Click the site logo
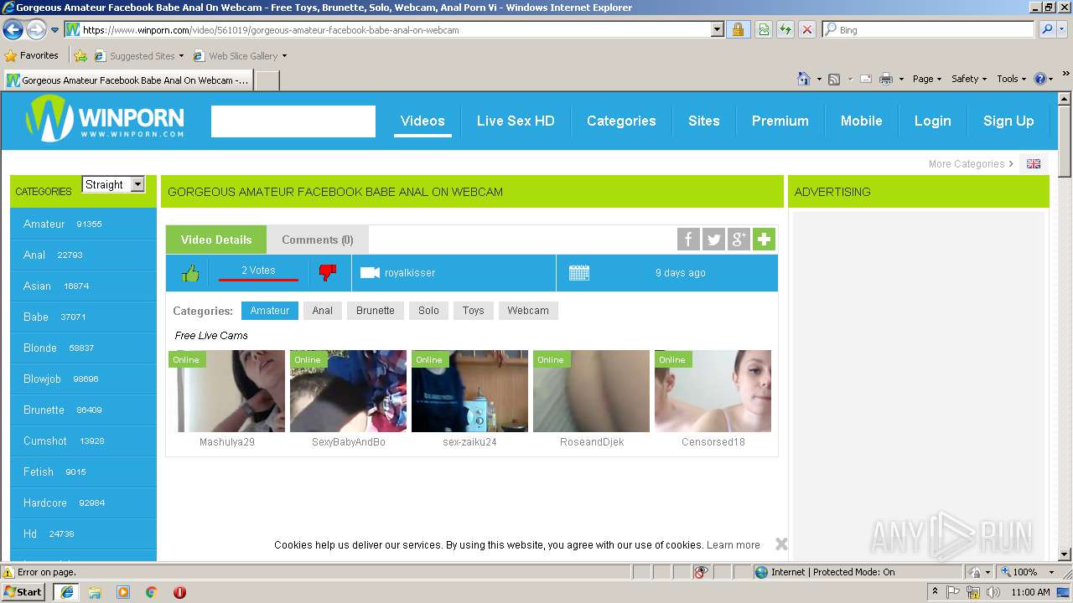The height and width of the screenshot is (603, 1073). coord(105,120)
